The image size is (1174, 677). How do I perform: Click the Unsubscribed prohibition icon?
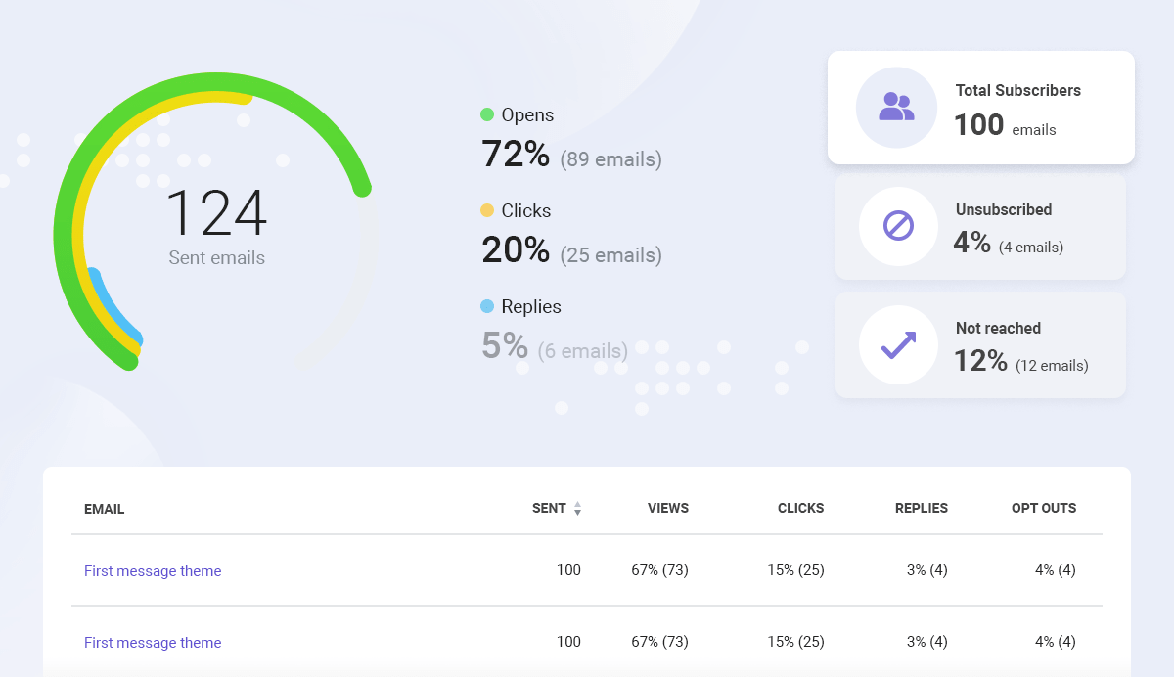pos(896,226)
